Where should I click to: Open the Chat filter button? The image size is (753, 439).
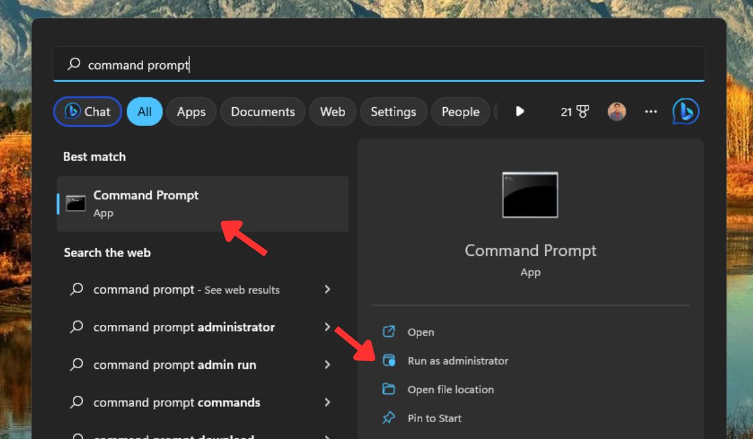[x=87, y=111]
